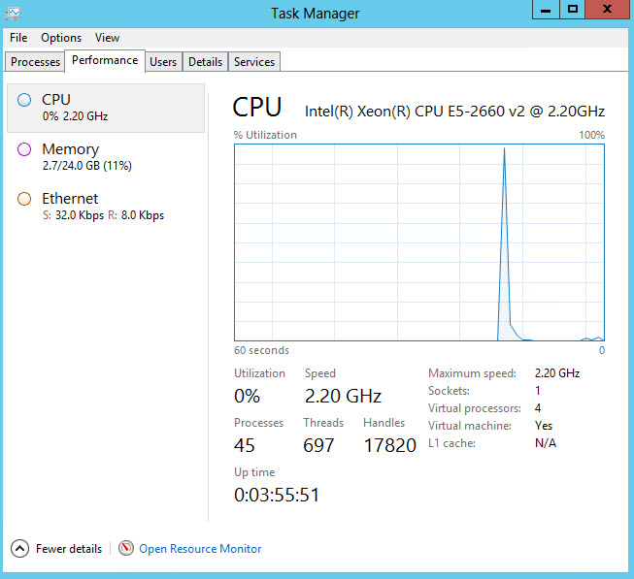The image size is (634, 579).
Task: Click the orange Ethernet circle icon
Action: [x=24, y=199]
